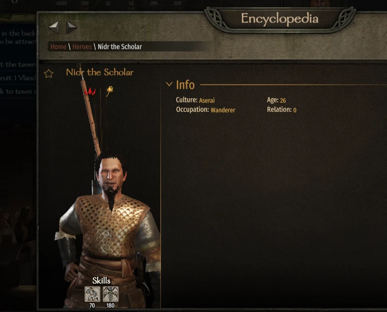Go forward with the right arrow
This screenshot has height=312, width=387.
[72, 27]
